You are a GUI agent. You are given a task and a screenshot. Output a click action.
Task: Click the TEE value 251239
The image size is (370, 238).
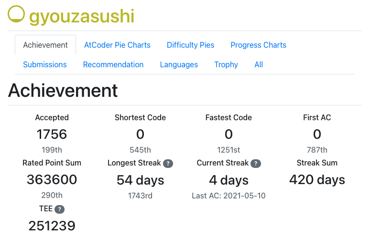(52, 226)
